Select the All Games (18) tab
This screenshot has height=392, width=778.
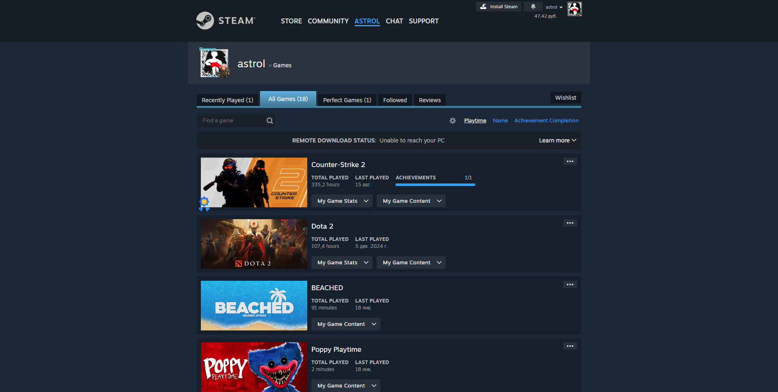coord(288,99)
